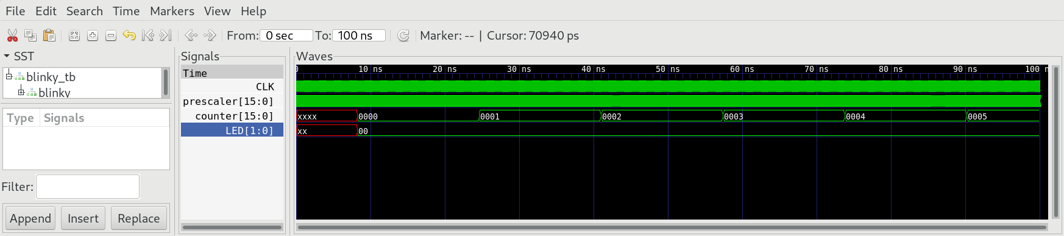Click the Zoom Out toolbar icon
Screen dimensions: 1064x236
(111, 35)
